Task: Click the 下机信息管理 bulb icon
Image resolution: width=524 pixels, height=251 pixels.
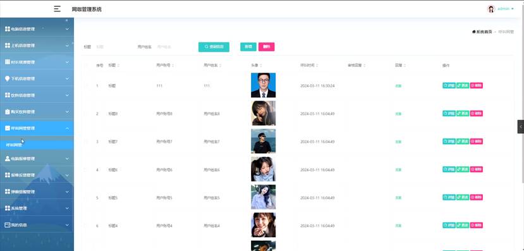Action: pos(8,78)
